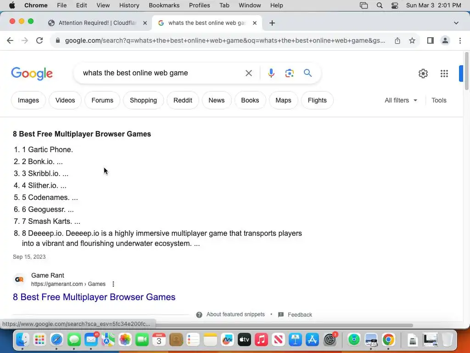Open Mail from the Dock
Screen dimensions: 470x353
coord(91,340)
